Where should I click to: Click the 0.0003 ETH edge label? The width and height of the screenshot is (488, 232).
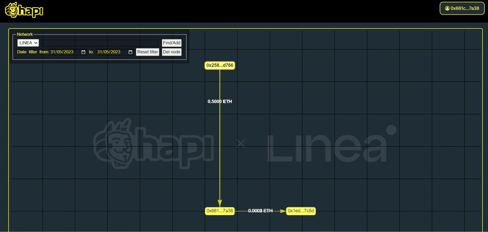(260, 211)
